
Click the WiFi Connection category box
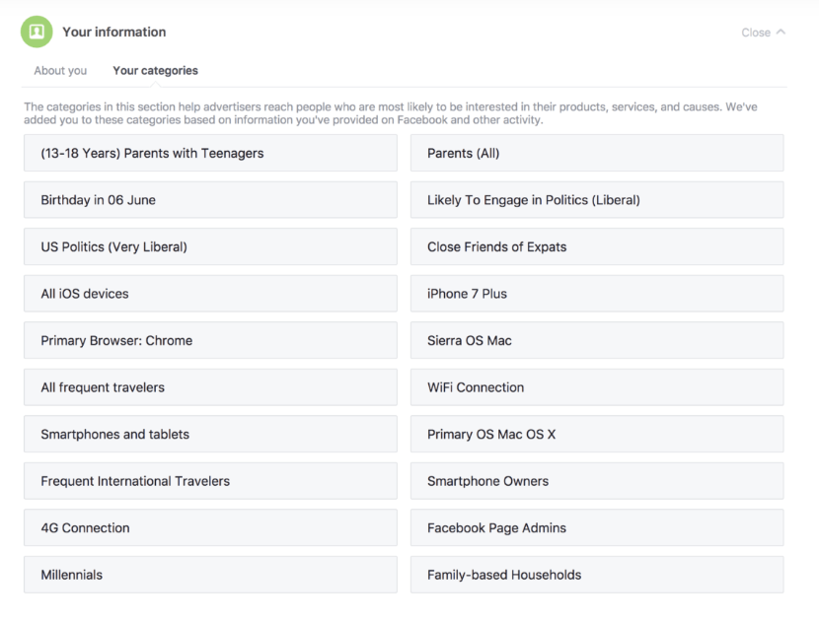[597, 387]
